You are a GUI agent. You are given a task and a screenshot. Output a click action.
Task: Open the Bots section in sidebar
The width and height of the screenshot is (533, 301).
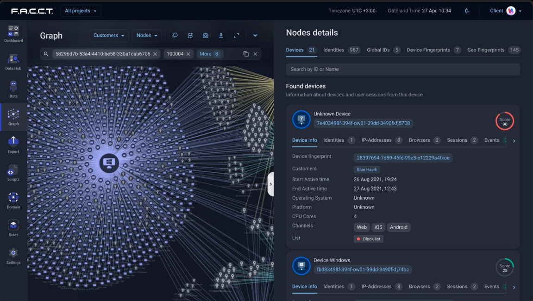coord(13,89)
